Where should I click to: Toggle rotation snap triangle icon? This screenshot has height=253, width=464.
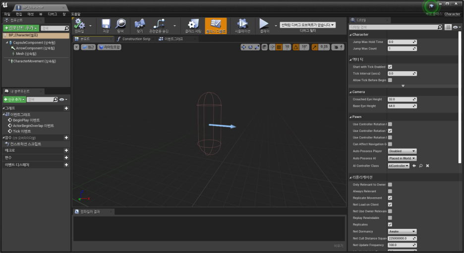[x=295, y=47]
